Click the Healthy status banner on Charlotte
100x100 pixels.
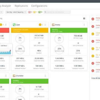click(x=30, y=81)
